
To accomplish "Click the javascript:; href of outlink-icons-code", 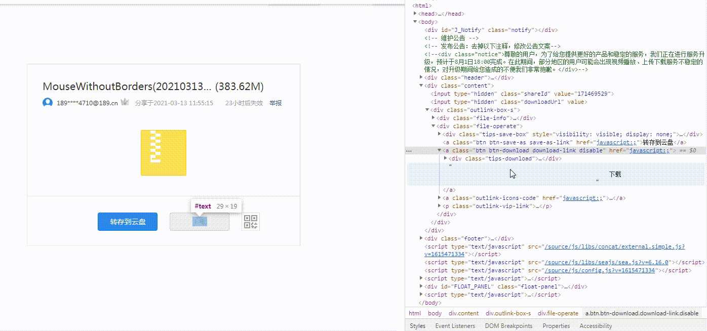I will [x=582, y=198].
